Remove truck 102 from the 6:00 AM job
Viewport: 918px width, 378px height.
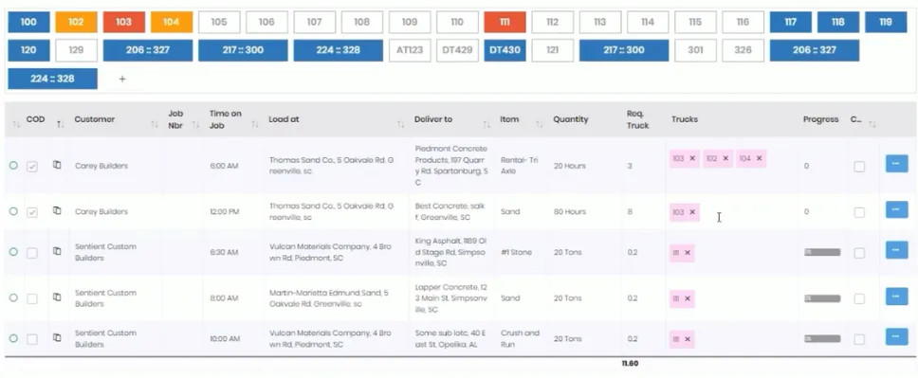coord(725,158)
